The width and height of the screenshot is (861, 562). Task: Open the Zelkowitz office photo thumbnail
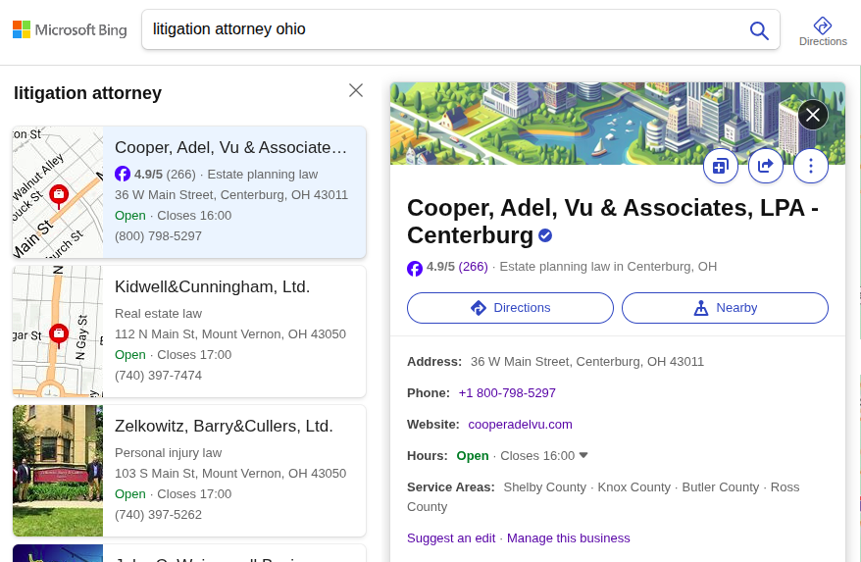click(x=58, y=471)
